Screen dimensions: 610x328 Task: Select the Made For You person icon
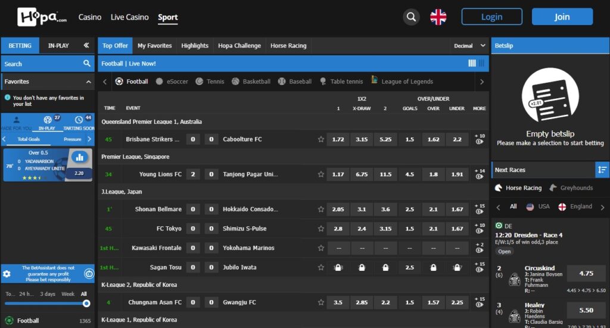(16, 120)
